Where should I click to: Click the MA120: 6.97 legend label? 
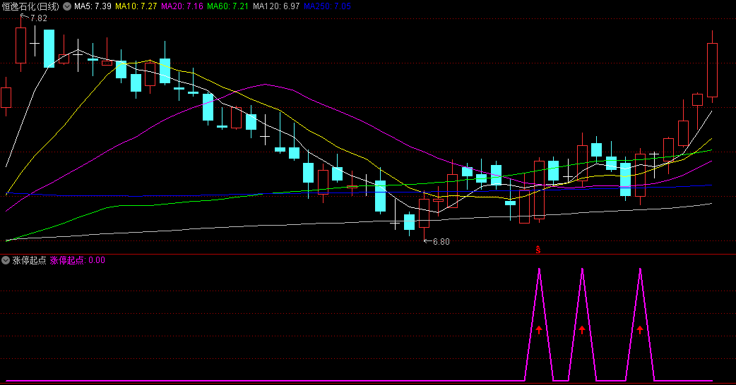click(276, 6)
